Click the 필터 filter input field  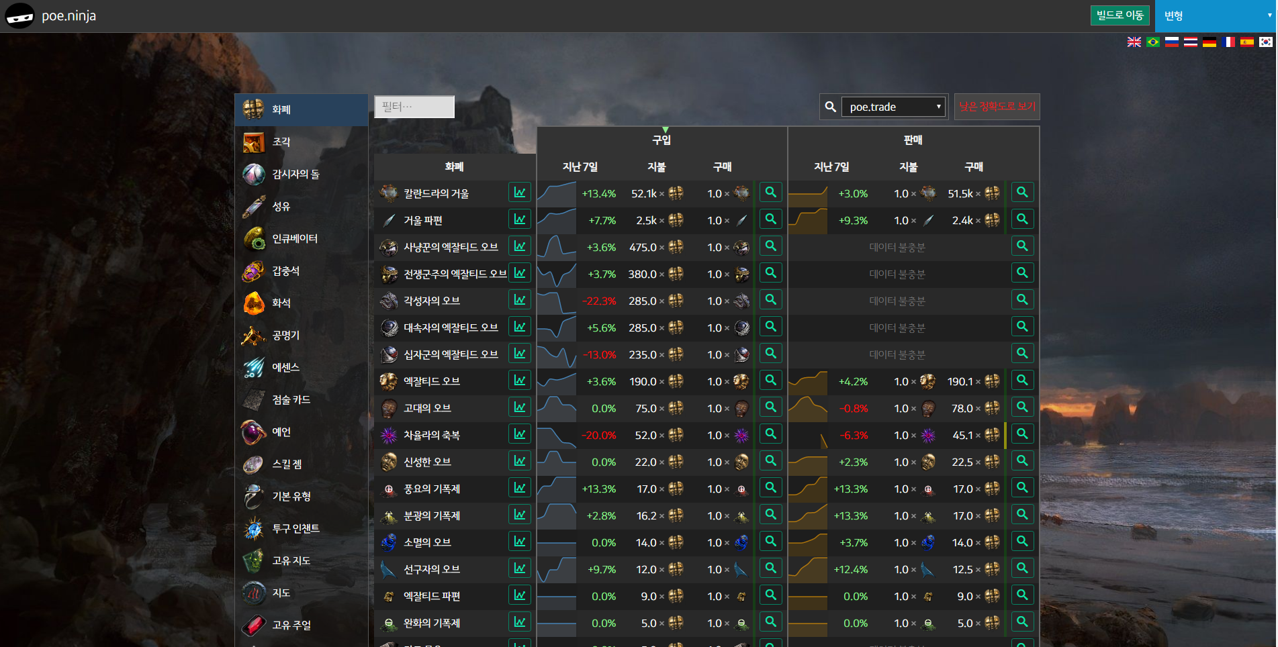click(414, 107)
